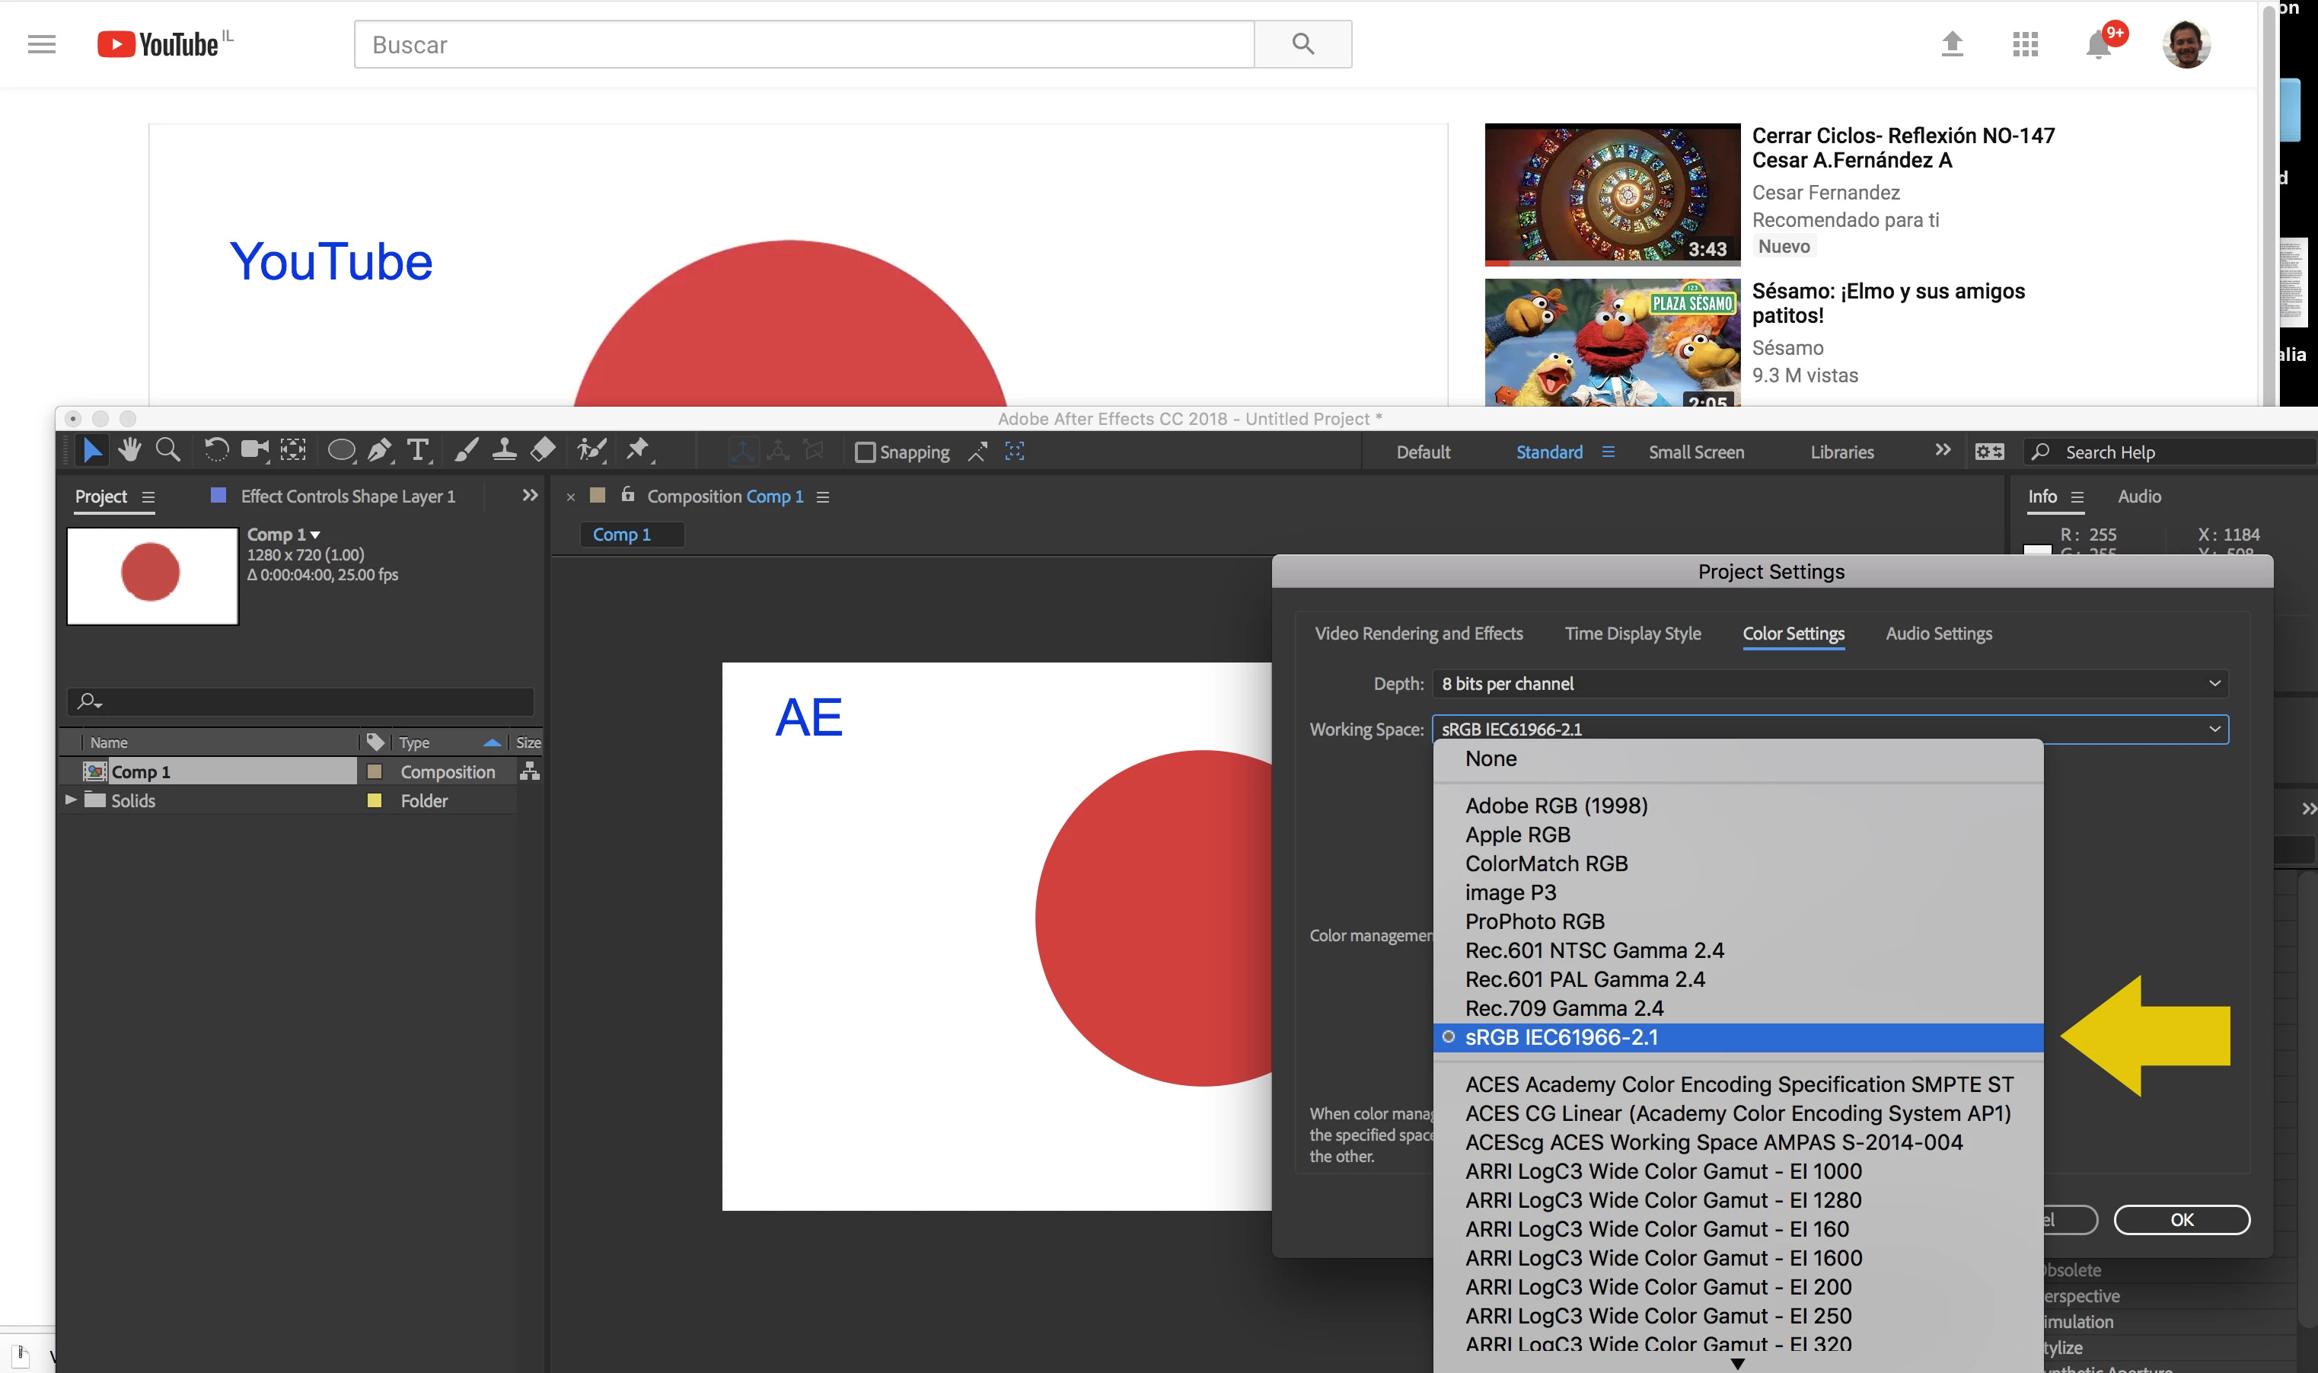Expand hidden workspace list chevrons
Image resolution: width=2318 pixels, height=1373 pixels.
(x=1942, y=451)
